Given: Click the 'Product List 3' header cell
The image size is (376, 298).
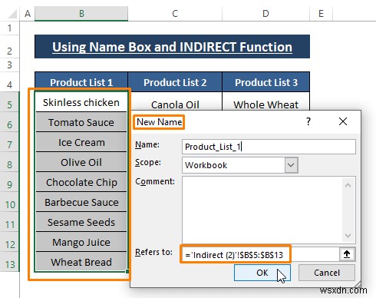Looking at the screenshot, I should (x=266, y=82).
